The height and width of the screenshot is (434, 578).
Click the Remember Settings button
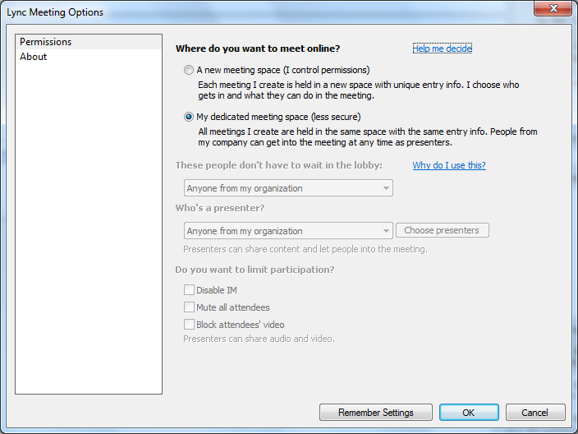(x=375, y=413)
